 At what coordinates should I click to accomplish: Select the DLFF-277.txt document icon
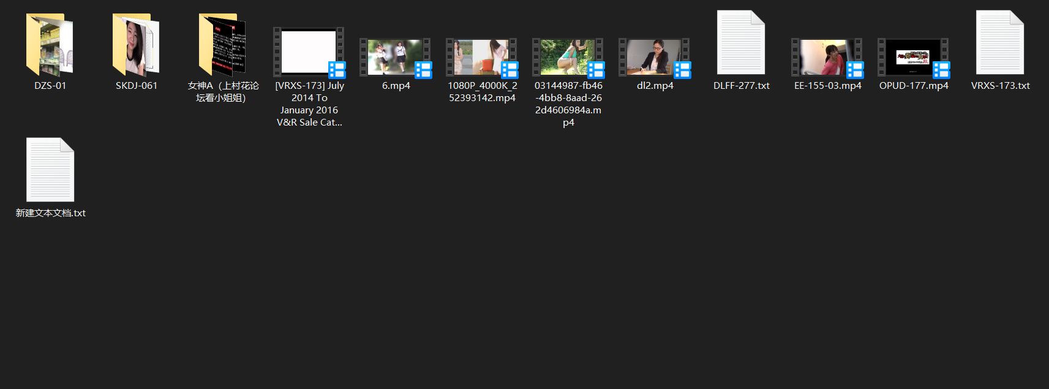(x=741, y=43)
